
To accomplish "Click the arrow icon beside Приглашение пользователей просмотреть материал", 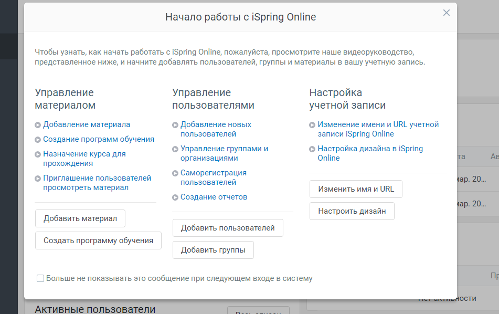I will pyautogui.click(x=37, y=178).
